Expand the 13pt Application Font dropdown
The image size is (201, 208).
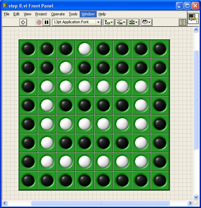77,22
